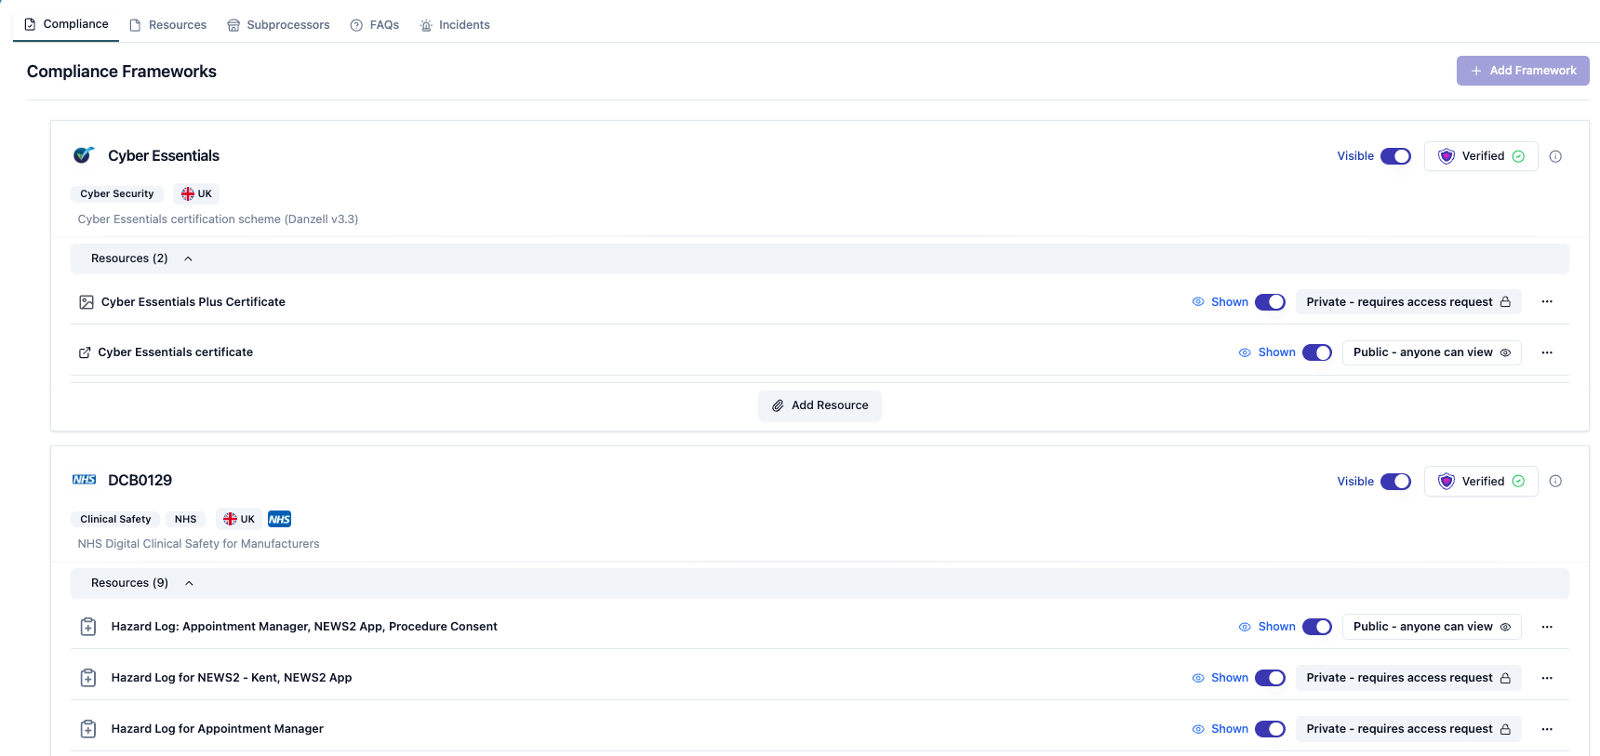1600x756 pixels.
Task: Click the image file icon for Cyber Essentials Plus Certificate
Action: (x=87, y=302)
